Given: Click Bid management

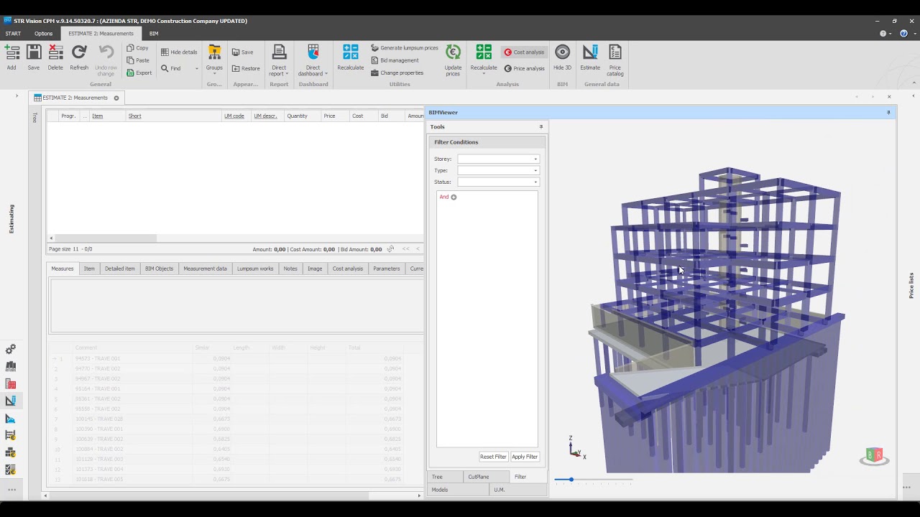Looking at the screenshot, I should tap(395, 60).
